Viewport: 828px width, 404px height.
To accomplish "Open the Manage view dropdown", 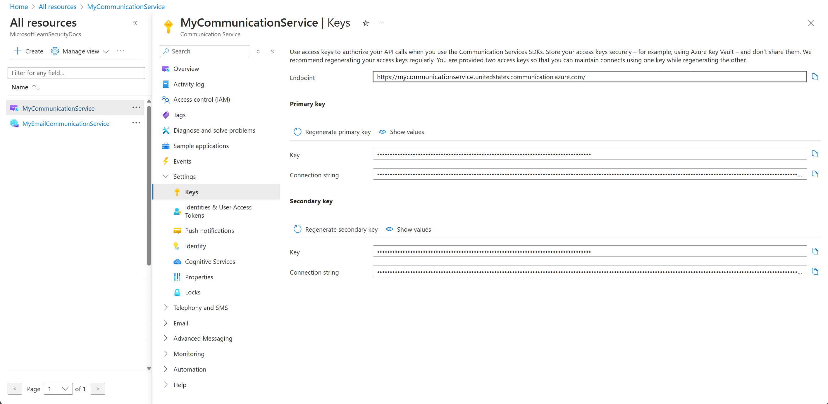I will pos(80,51).
